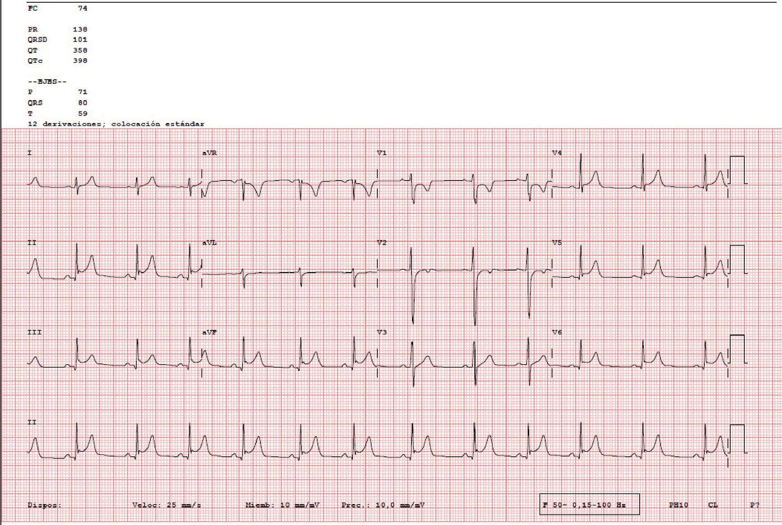782x525 pixels.
Task: Click the 'P?' text in footer
Action: [755, 505]
